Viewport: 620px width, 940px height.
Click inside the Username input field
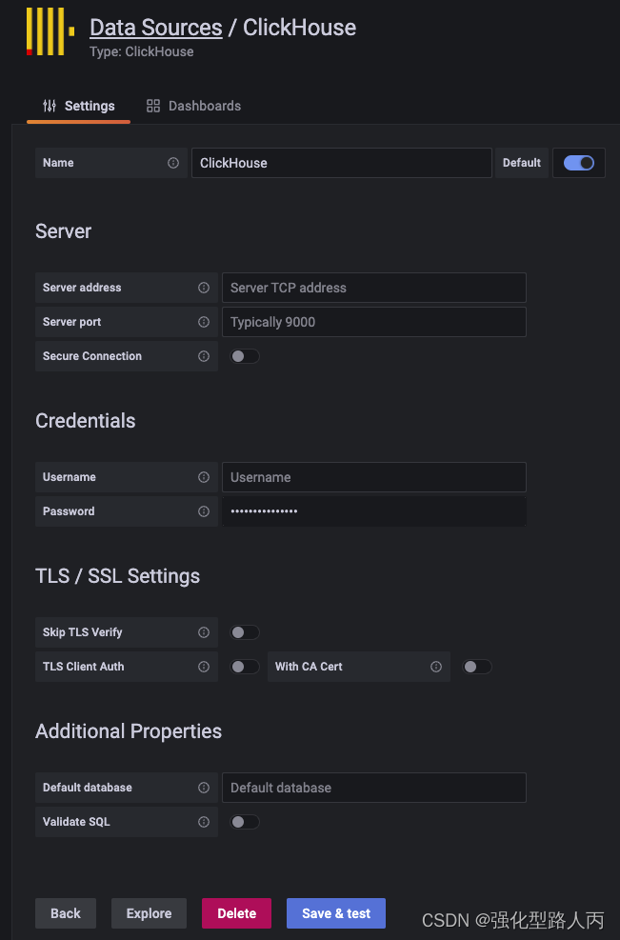click(373, 476)
